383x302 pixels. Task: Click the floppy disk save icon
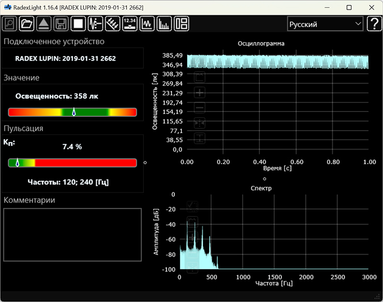pyautogui.click(x=61, y=23)
